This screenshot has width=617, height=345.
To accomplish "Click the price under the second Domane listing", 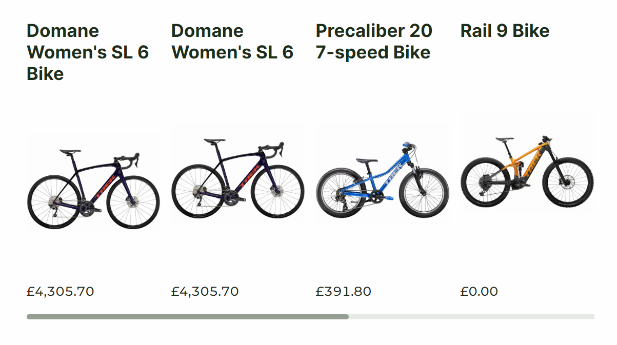I will click(x=205, y=292).
